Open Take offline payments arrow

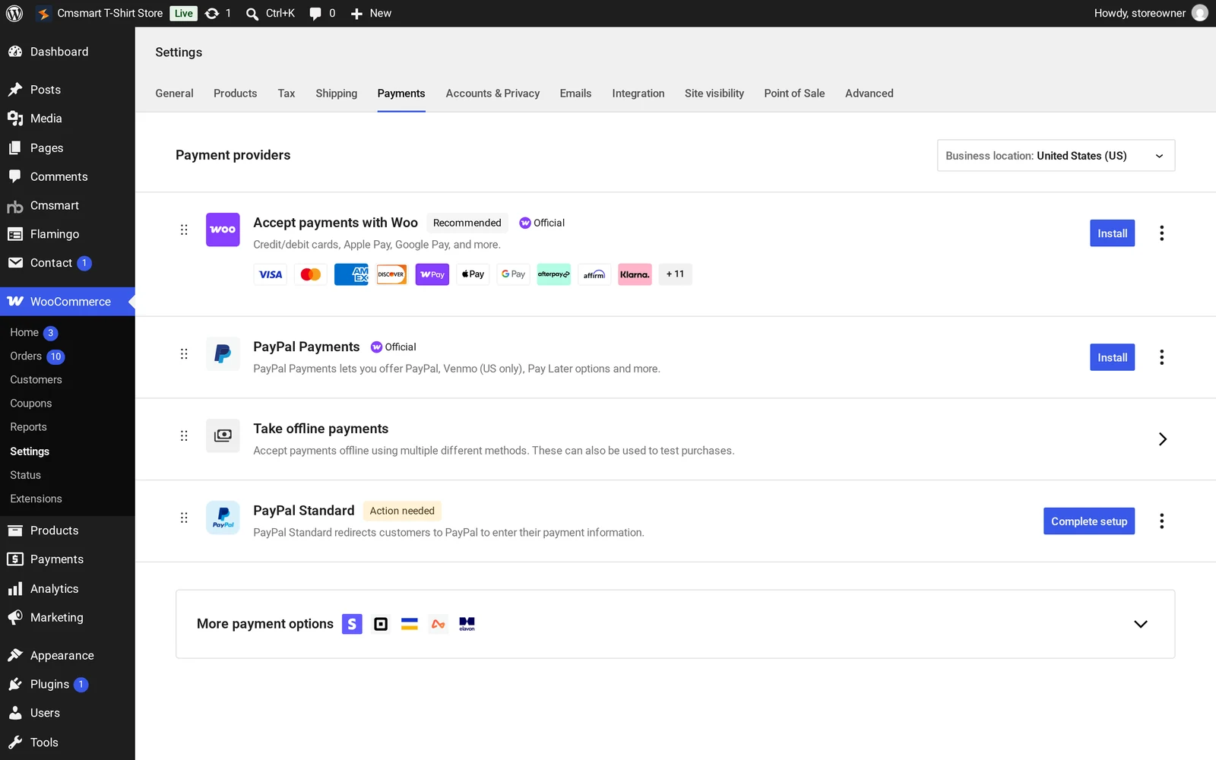pyautogui.click(x=1162, y=439)
